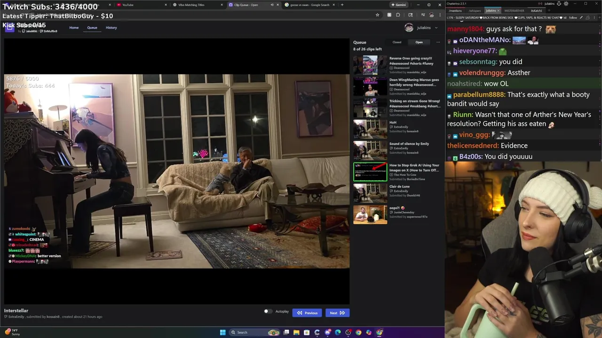Image resolution: width=602 pixels, height=338 pixels.
Task: Open Chatterino settings gear icon
Action: (566, 4)
